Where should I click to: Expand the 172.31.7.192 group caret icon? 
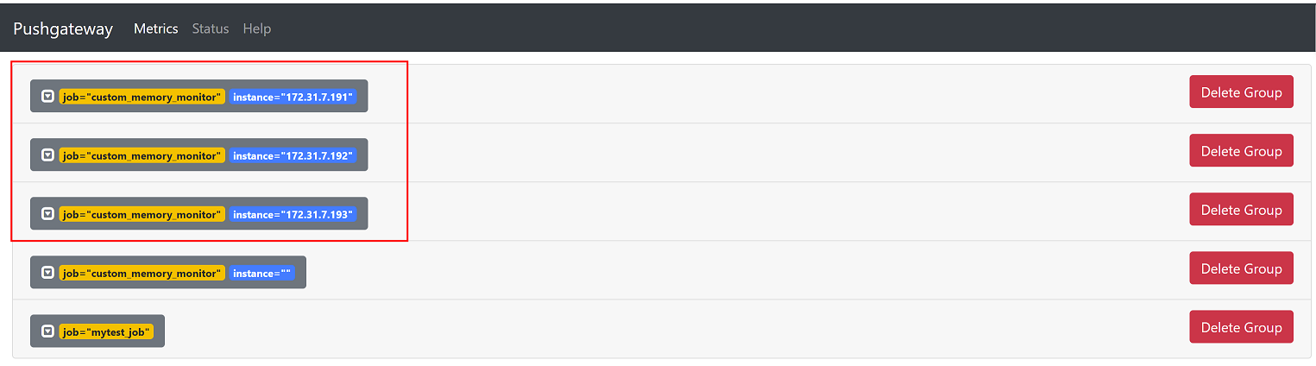click(48, 155)
